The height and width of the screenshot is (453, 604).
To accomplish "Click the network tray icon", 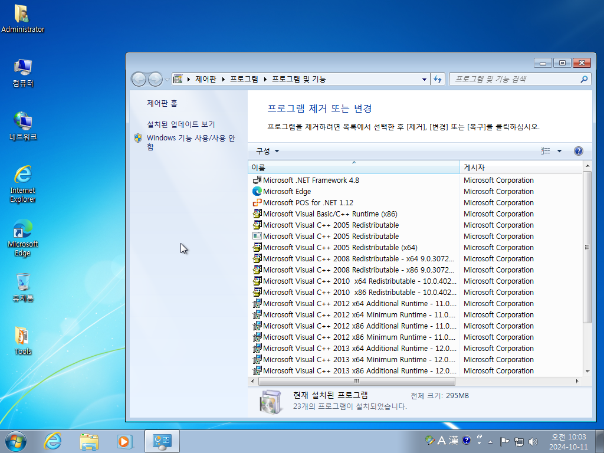I will click(x=519, y=441).
